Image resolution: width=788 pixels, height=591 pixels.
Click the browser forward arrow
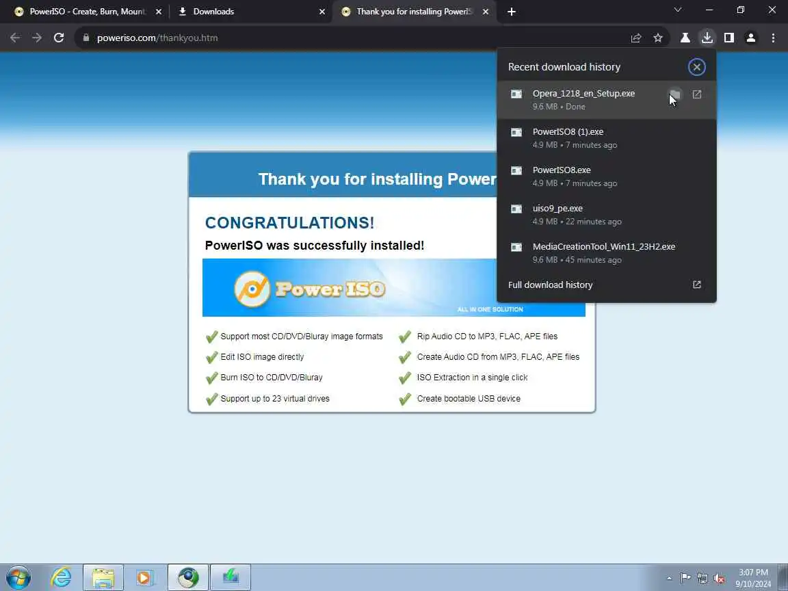coord(37,38)
